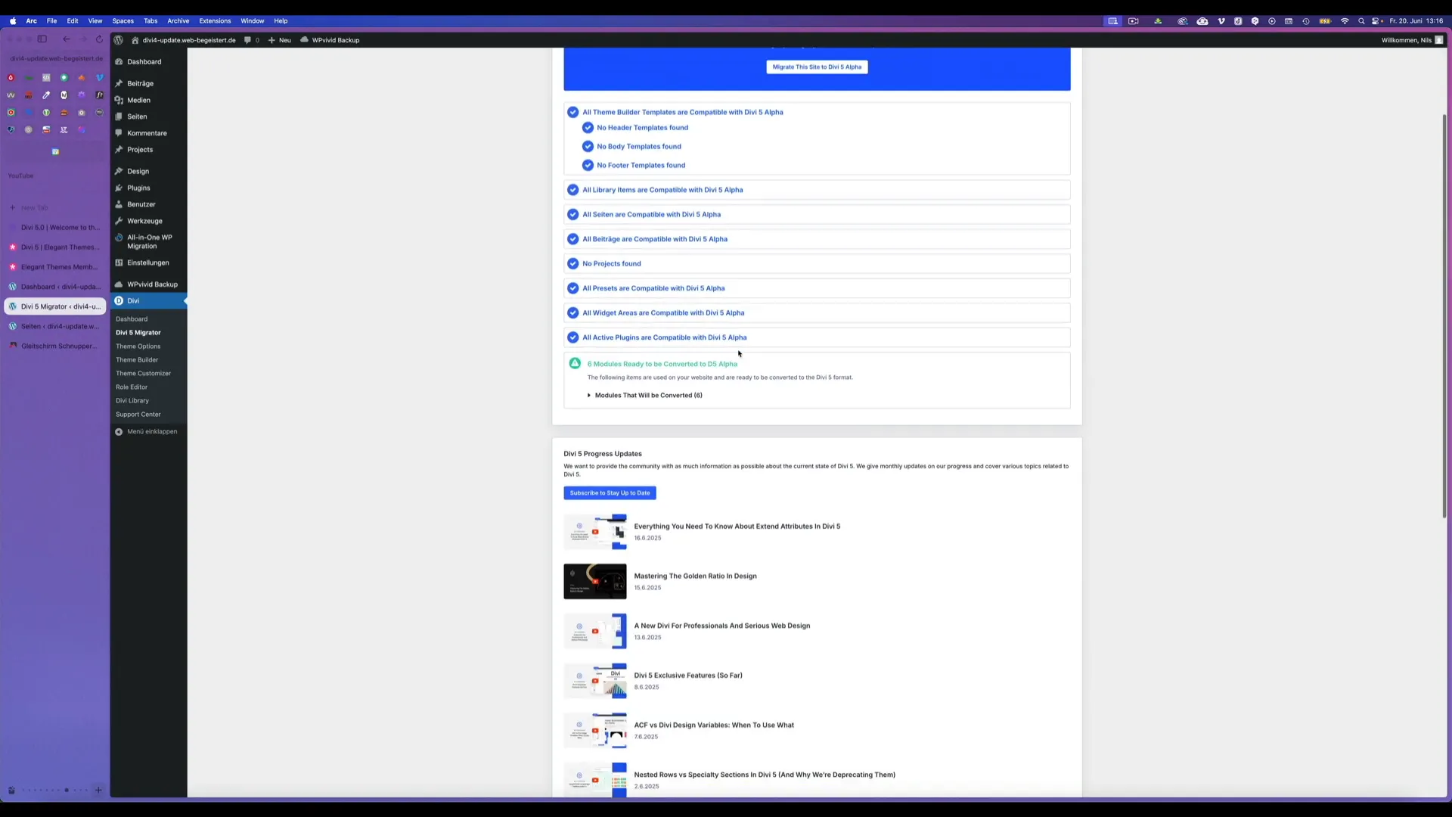Open the Extensions menu
The image size is (1452, 817).
tap(215, 21)
